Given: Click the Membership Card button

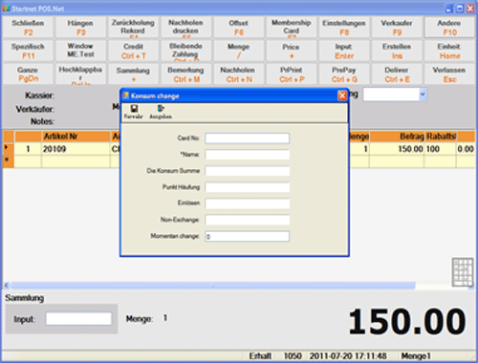Looking at the screenshot, I should [x=292, y=28].
